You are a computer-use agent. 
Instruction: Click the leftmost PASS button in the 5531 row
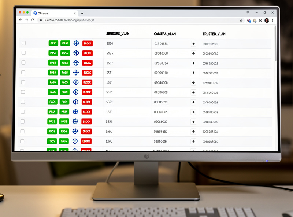(x=53, y=73)
